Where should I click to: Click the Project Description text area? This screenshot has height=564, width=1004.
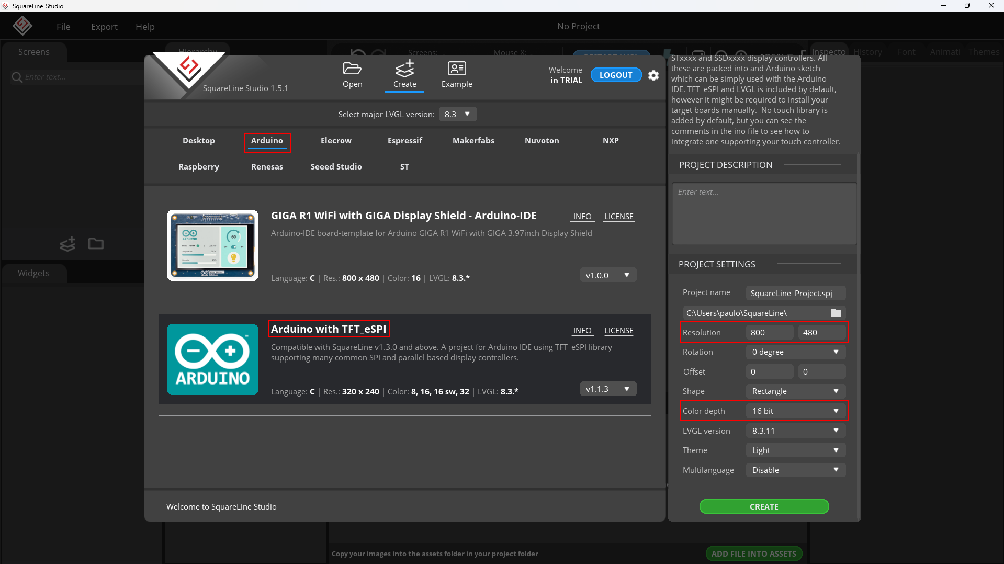pos(764,213)
